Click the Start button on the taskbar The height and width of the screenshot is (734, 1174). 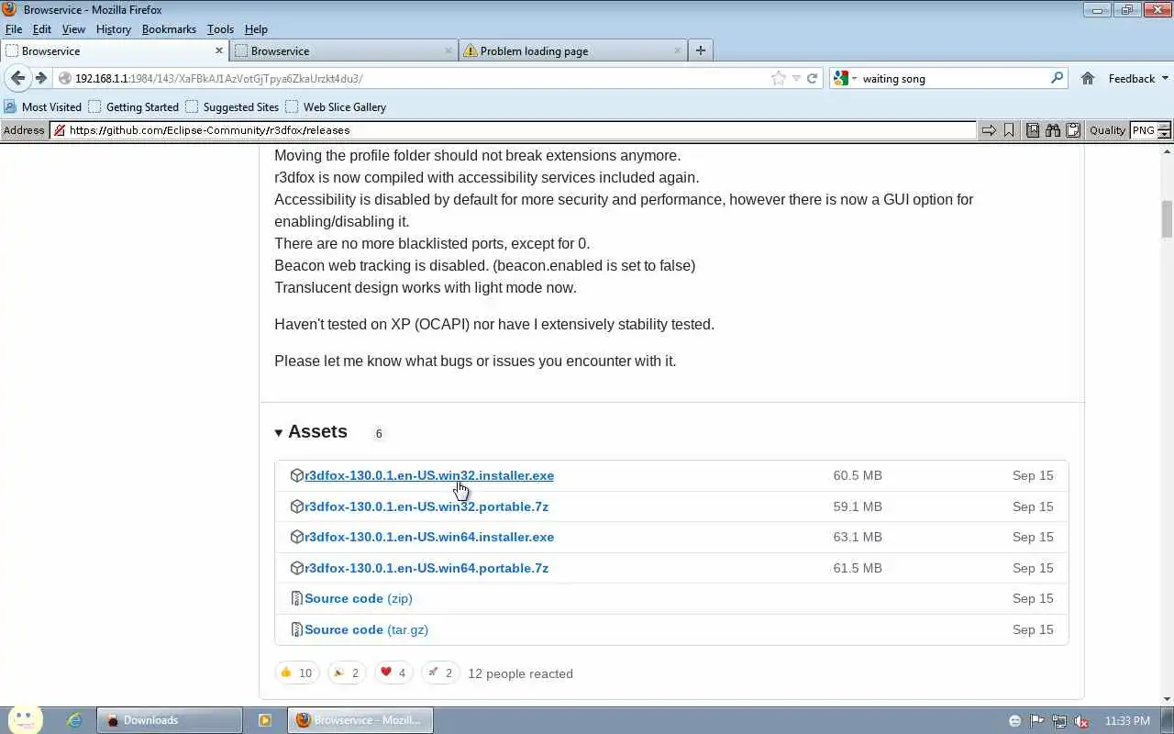[x=26, y=720]
